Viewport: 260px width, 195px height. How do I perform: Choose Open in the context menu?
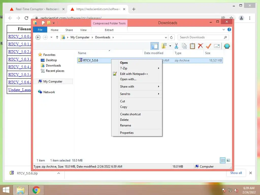[x=140, y=63]
